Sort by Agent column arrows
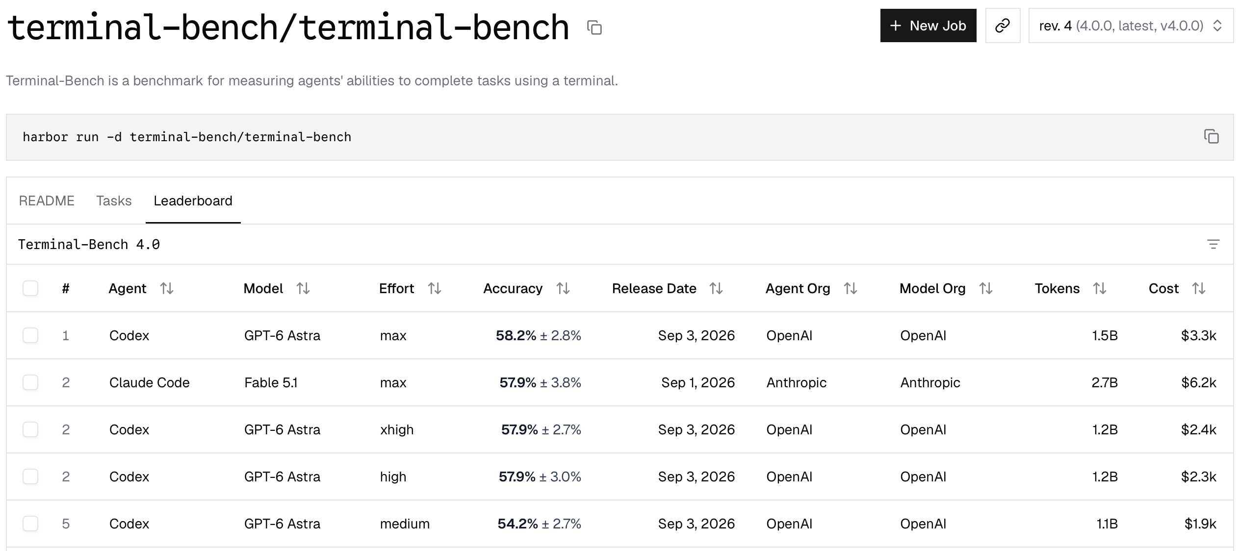Viewport: 1239px width, 551px height. tap(167, 288)
